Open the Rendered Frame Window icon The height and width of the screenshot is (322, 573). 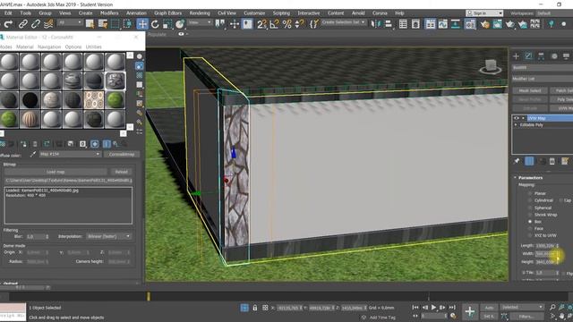point(498,24)
